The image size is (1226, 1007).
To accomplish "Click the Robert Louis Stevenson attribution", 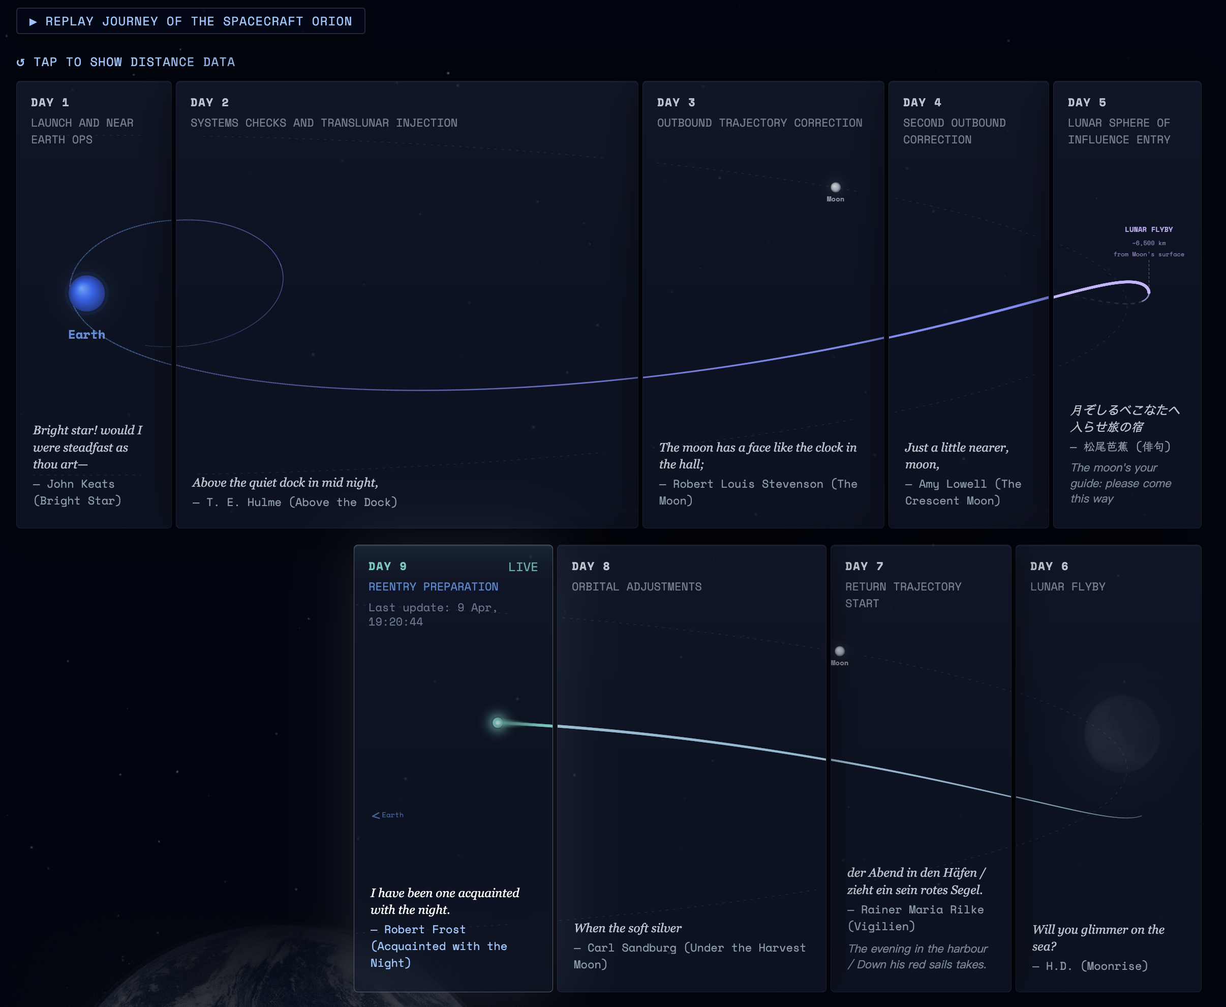I will coord(758,492).
